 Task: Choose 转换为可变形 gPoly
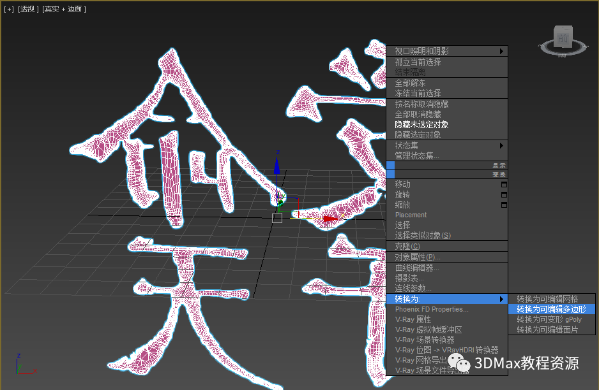point(552,319)
